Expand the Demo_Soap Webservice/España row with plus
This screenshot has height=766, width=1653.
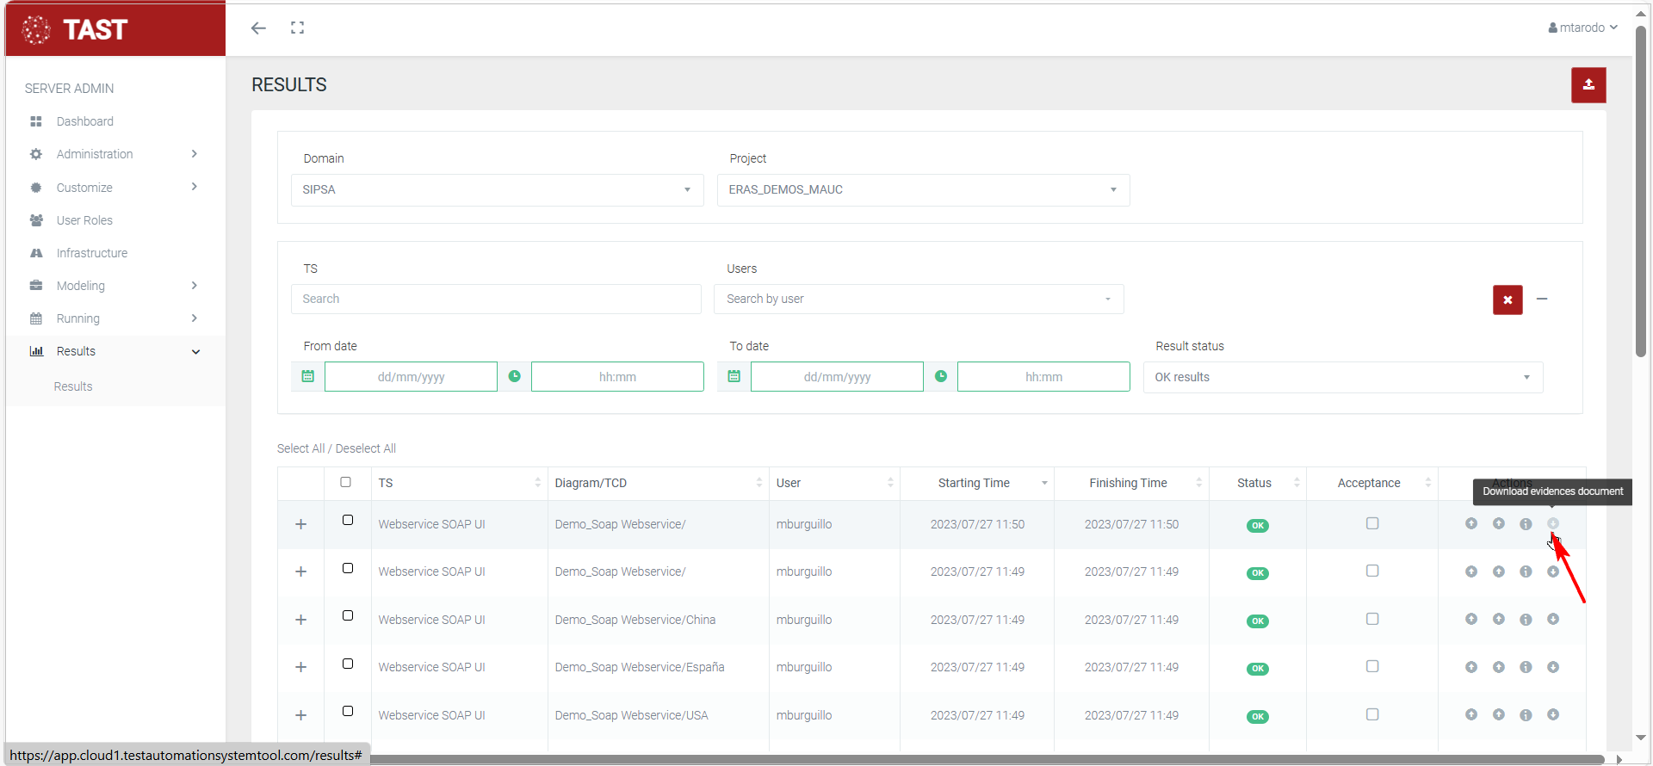coord(300,667)
